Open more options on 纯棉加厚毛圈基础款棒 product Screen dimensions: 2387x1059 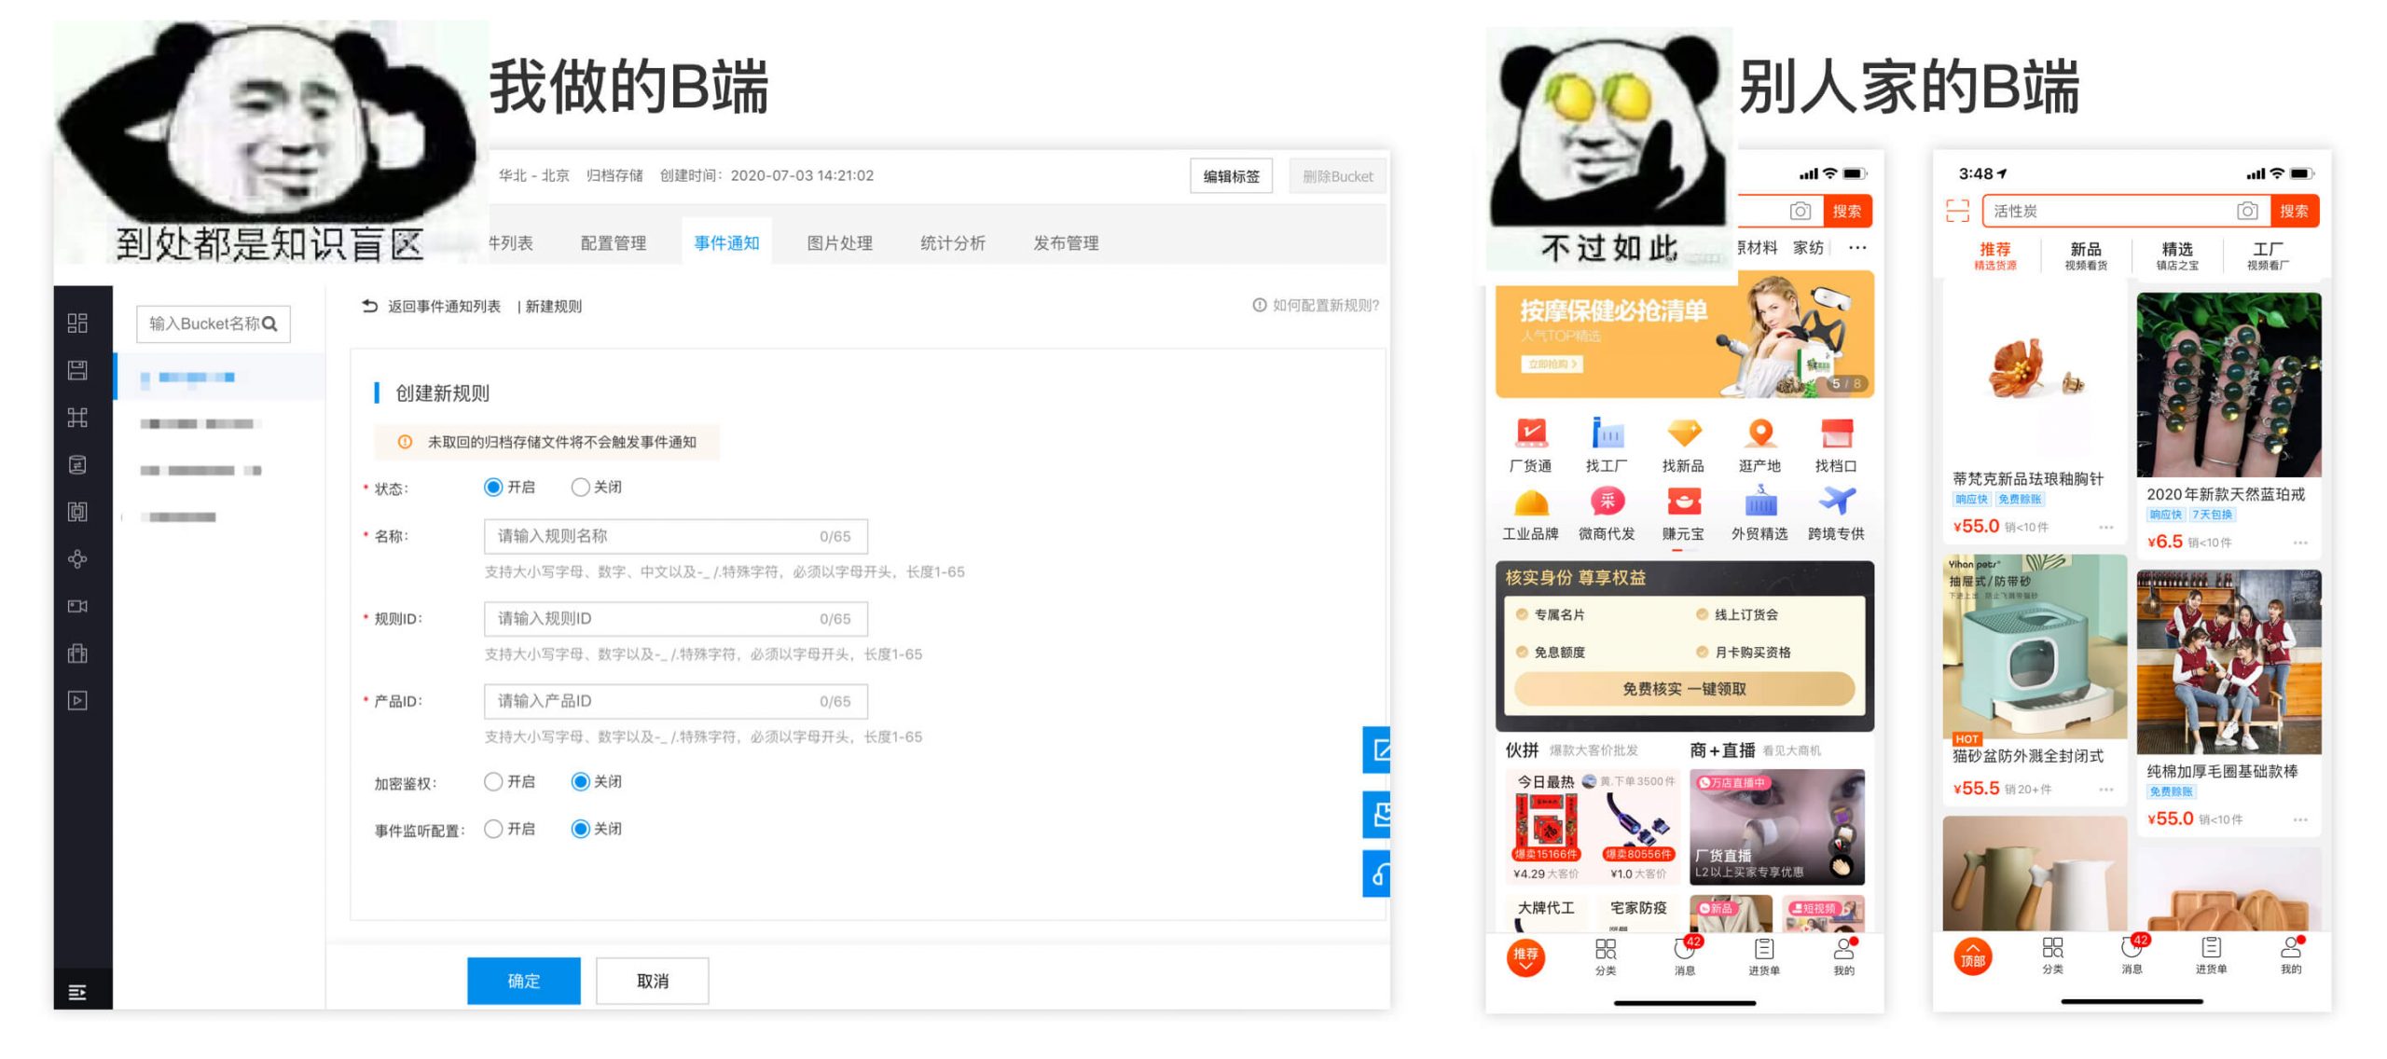point(2300,819)
